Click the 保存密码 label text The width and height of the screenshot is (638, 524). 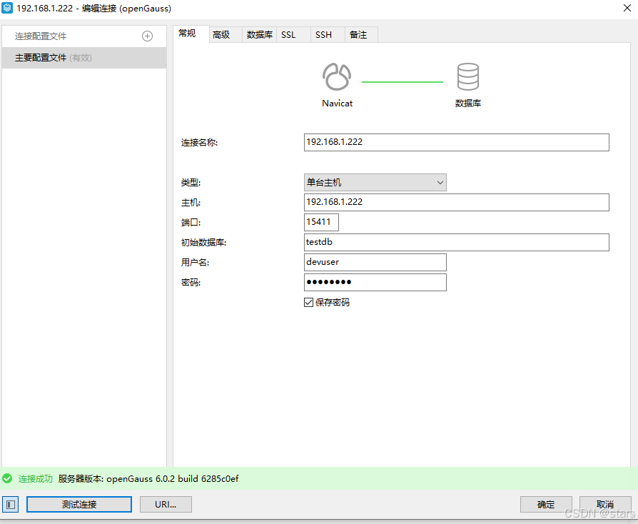point(333,302)
